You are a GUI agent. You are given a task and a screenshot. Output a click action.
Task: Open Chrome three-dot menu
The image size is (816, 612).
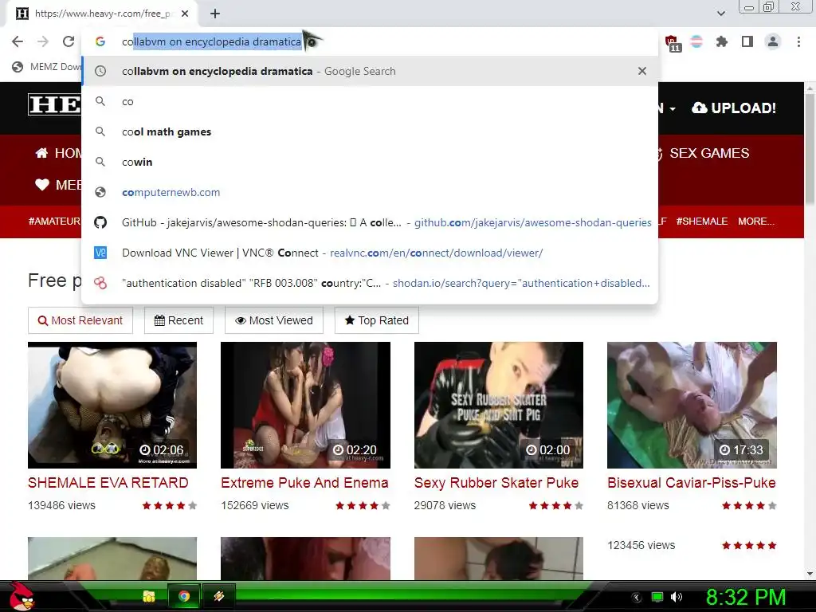pyautogui.click(x=798, y=41)
